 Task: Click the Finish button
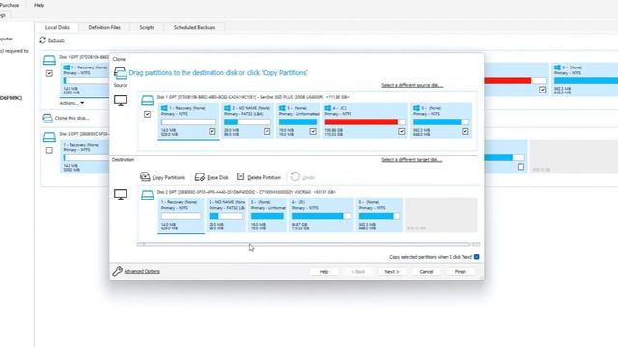(x=461, y=272)
